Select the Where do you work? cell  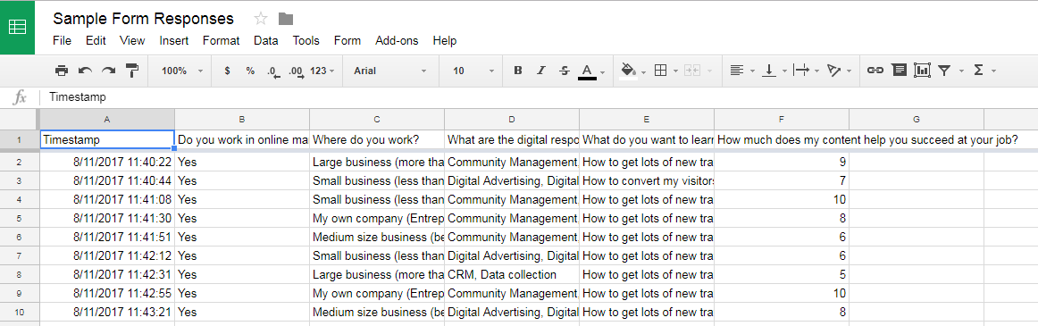377,139
